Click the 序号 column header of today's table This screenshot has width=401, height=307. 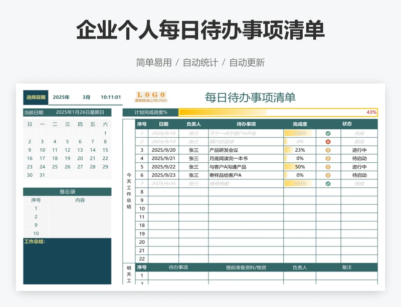142,124
